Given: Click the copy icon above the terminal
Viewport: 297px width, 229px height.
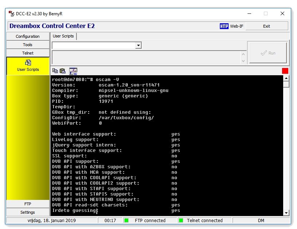Looking at the screenshot, I should coord(55,71).
